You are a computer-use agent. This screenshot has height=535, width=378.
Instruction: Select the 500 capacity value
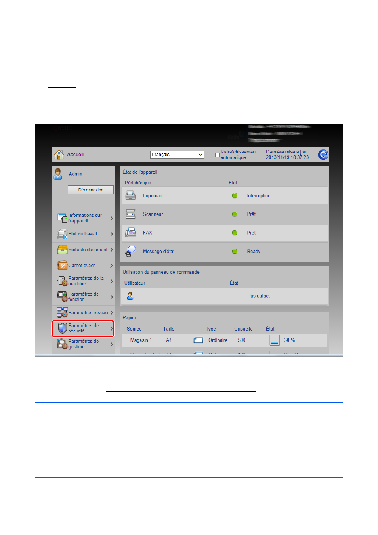coord(242,340)
